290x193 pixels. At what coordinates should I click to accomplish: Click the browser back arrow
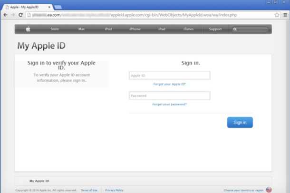click(5, 15)
